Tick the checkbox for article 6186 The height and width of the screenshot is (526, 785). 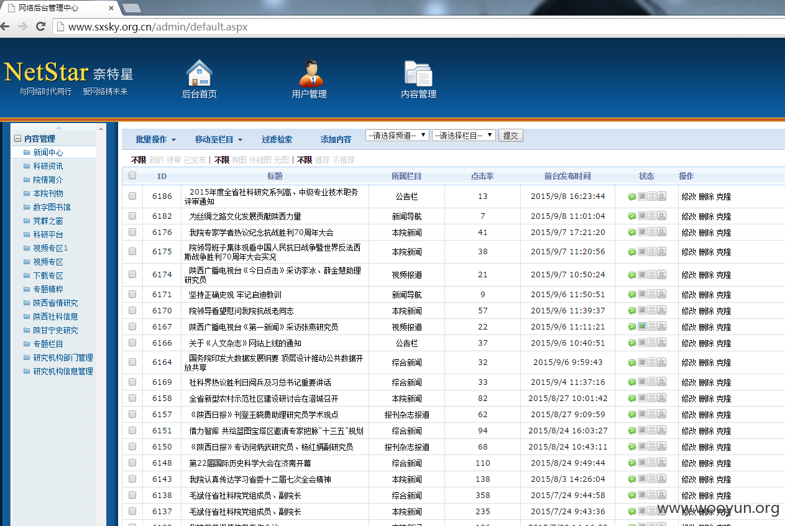[x=132, y=196]
